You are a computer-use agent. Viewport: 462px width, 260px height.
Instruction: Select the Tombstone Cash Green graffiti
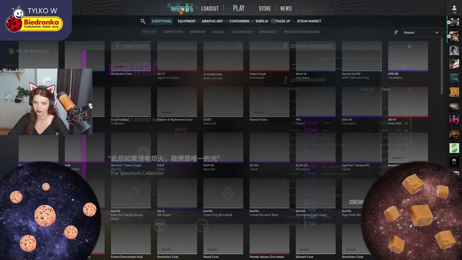point(315,198)
